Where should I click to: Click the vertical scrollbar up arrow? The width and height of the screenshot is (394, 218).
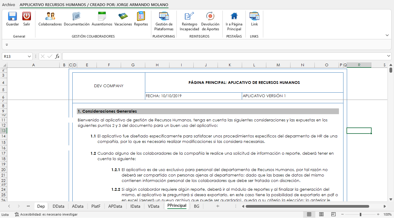point(391,65)
